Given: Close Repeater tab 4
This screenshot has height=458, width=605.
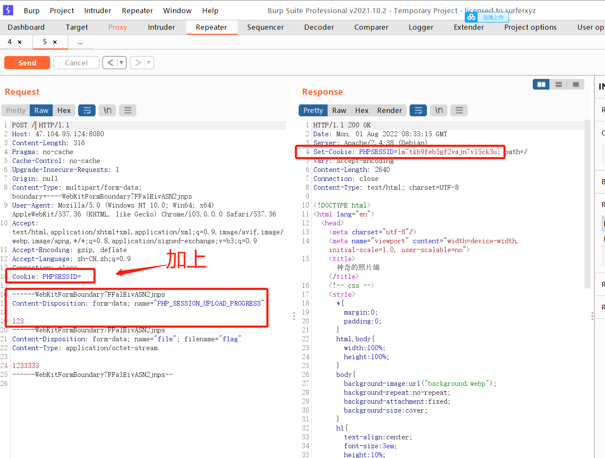Looking at the screenshot, I should coord(20,42).
